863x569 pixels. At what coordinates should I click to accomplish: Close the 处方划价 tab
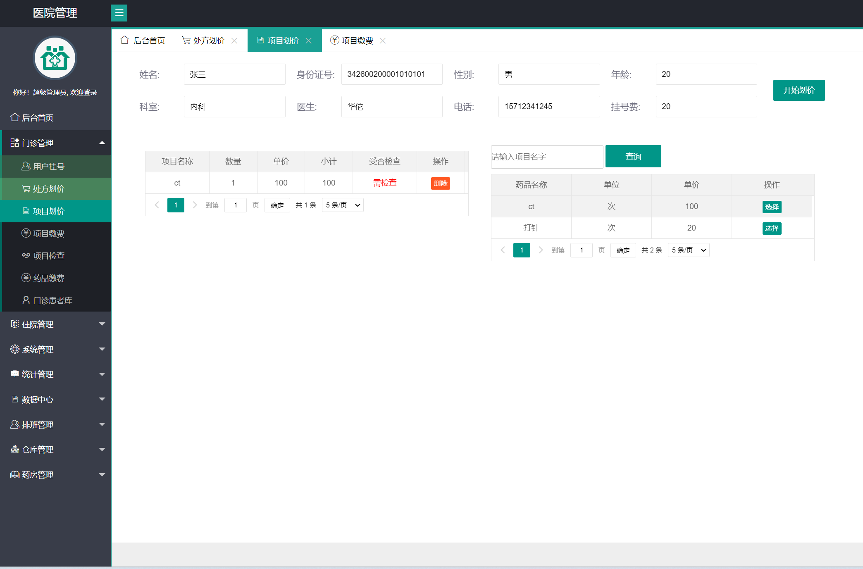(234, 40)
